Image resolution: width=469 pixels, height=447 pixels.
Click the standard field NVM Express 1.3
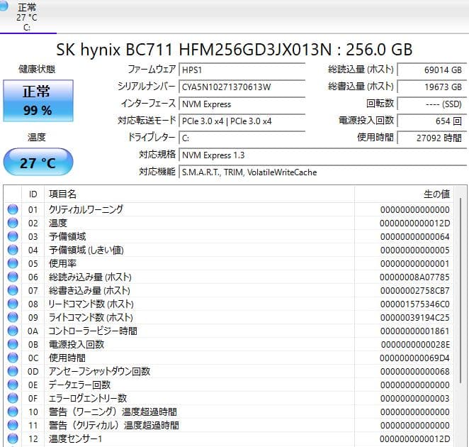[322, 155]
